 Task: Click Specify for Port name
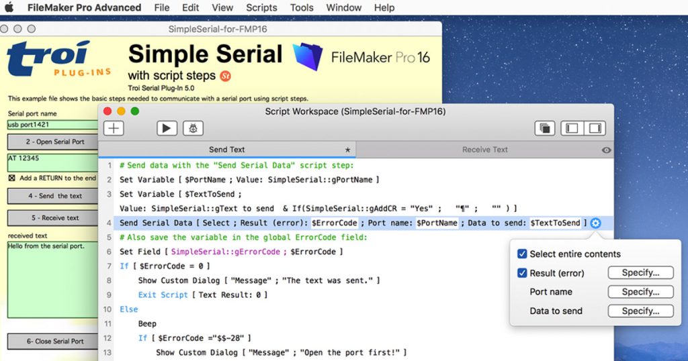click(640, 292)
